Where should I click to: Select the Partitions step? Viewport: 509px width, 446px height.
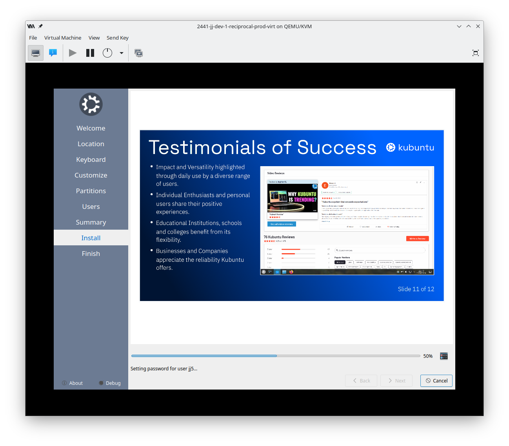pos(91,191)
